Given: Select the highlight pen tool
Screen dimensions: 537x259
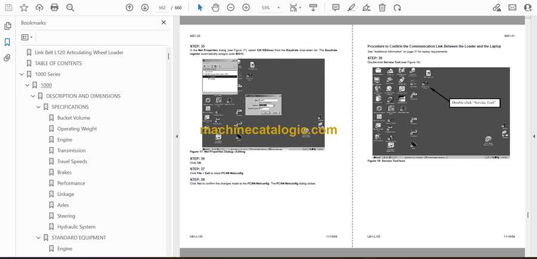Looking at the screenshot, I should coord(351,8).
